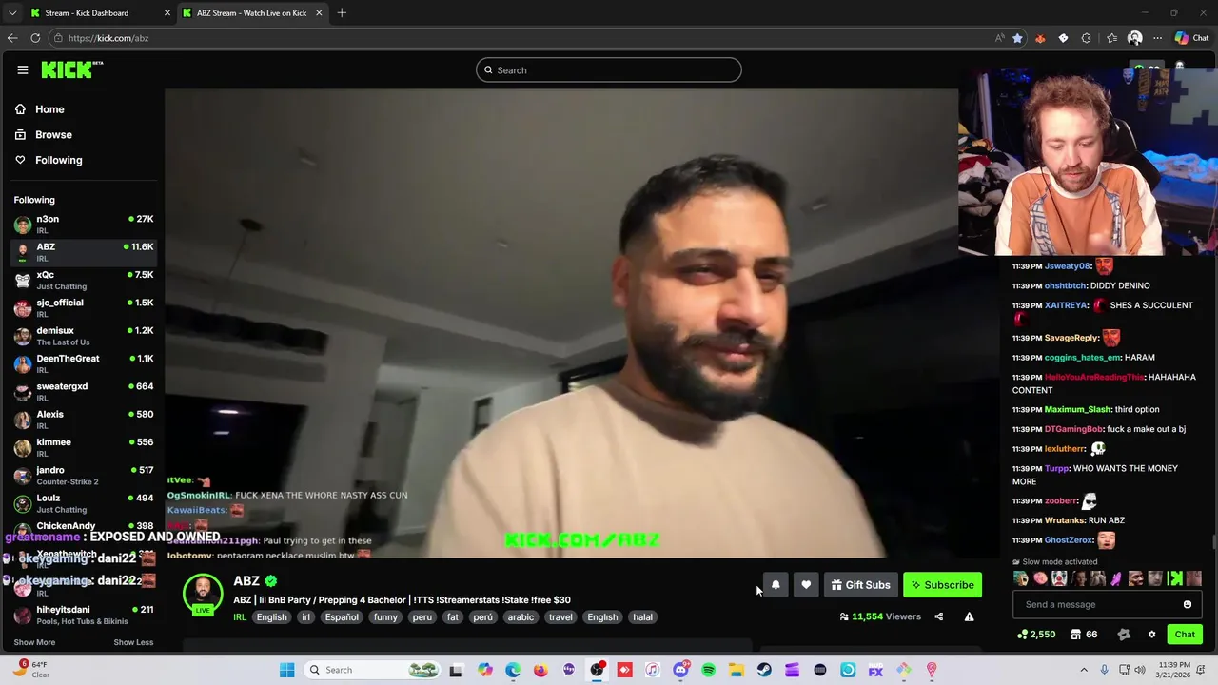This screenshot has width=1218, height=685.
Task: Open browser favorites list icon
Action: click(x=1111, y=38)
